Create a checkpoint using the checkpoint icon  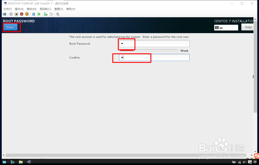coord(45,14)
